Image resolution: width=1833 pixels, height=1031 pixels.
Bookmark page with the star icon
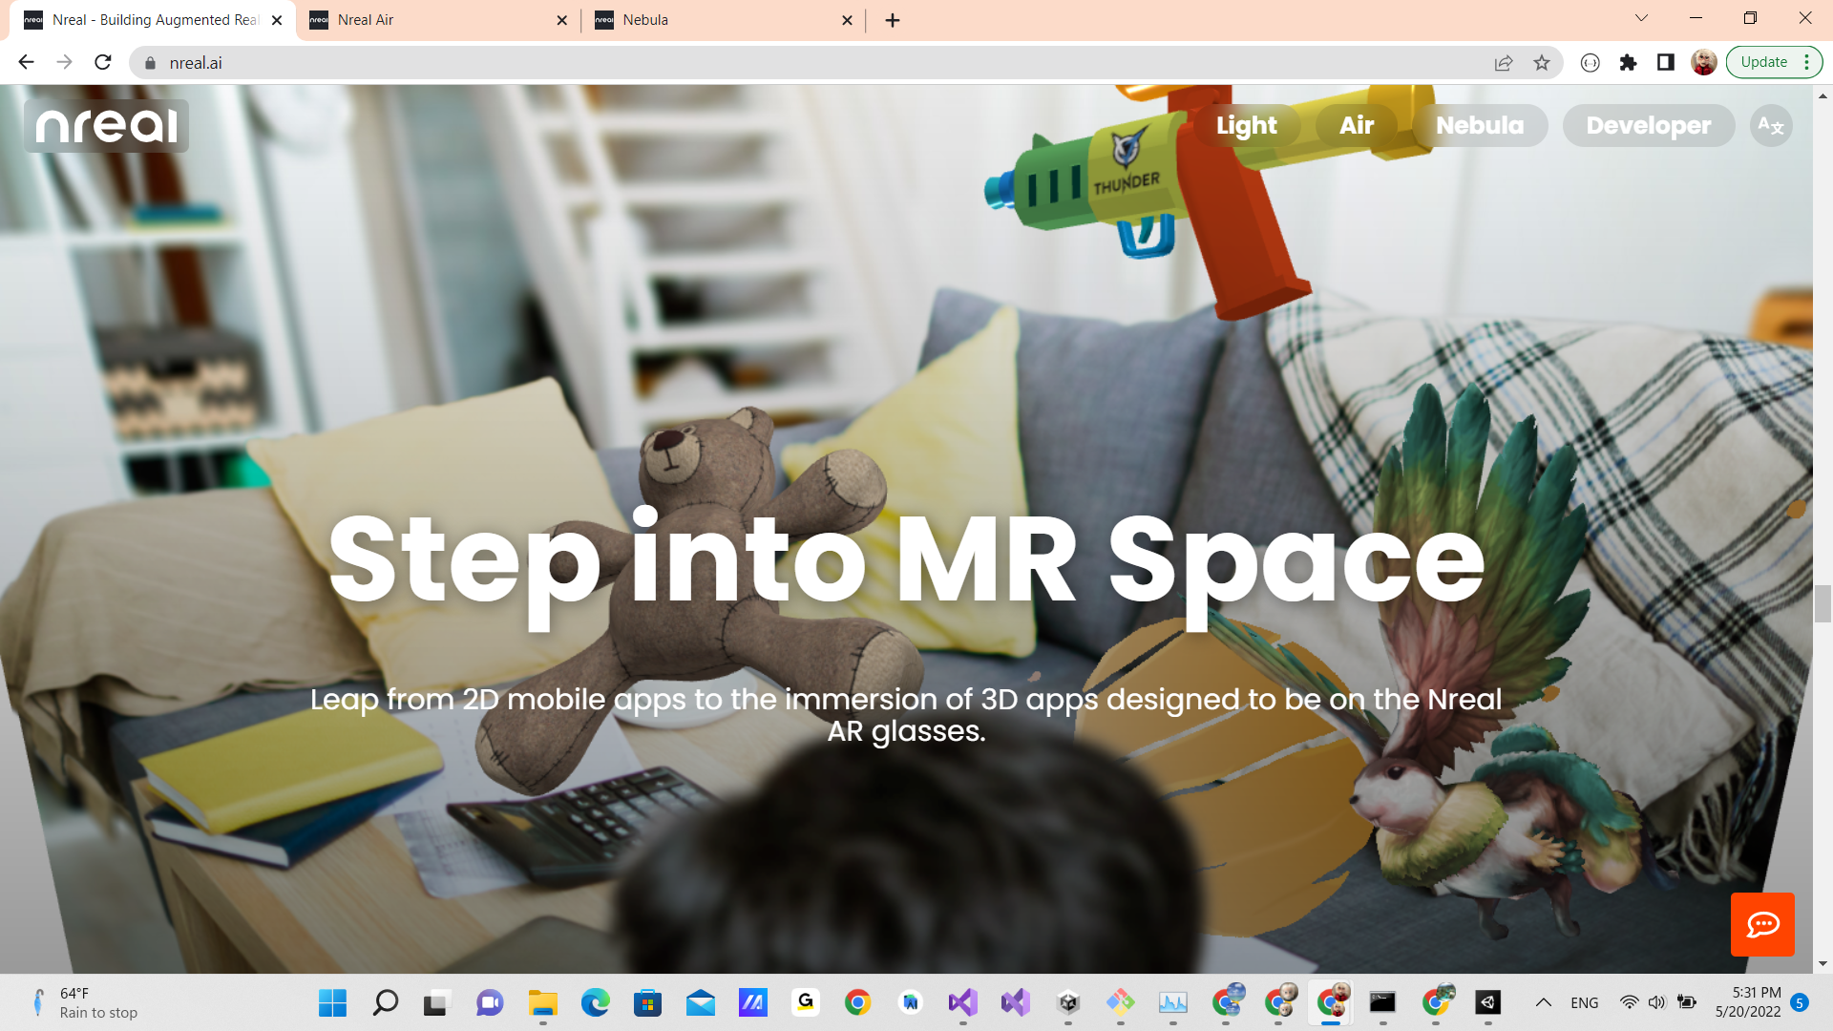click(x=1542, y=63)
